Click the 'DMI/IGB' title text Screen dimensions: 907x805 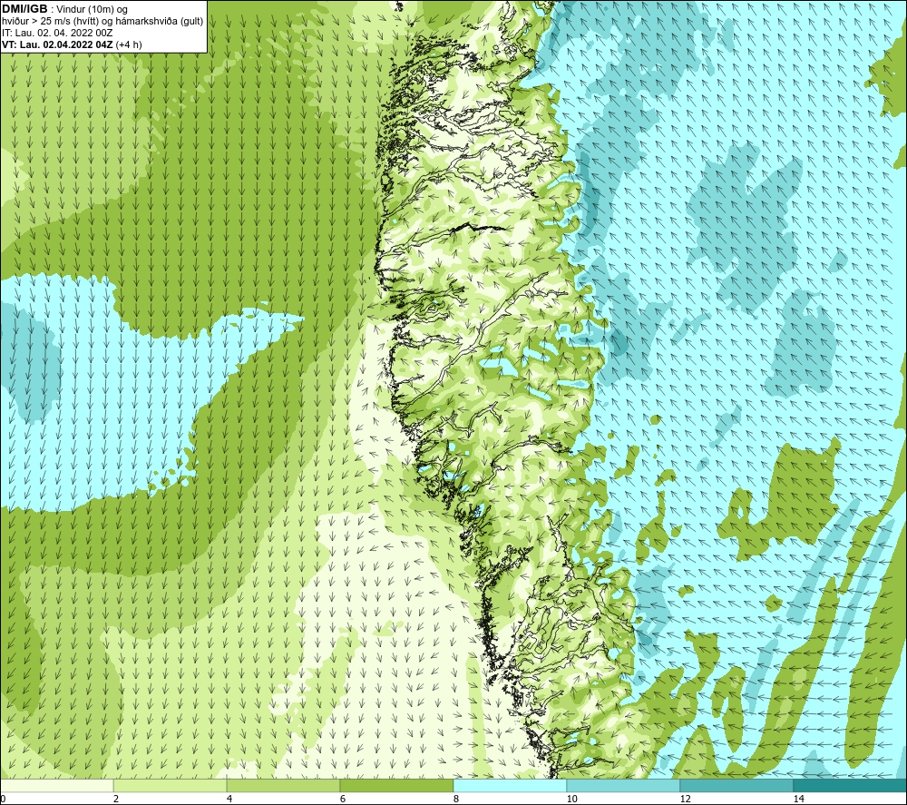(x=24, y=9)
